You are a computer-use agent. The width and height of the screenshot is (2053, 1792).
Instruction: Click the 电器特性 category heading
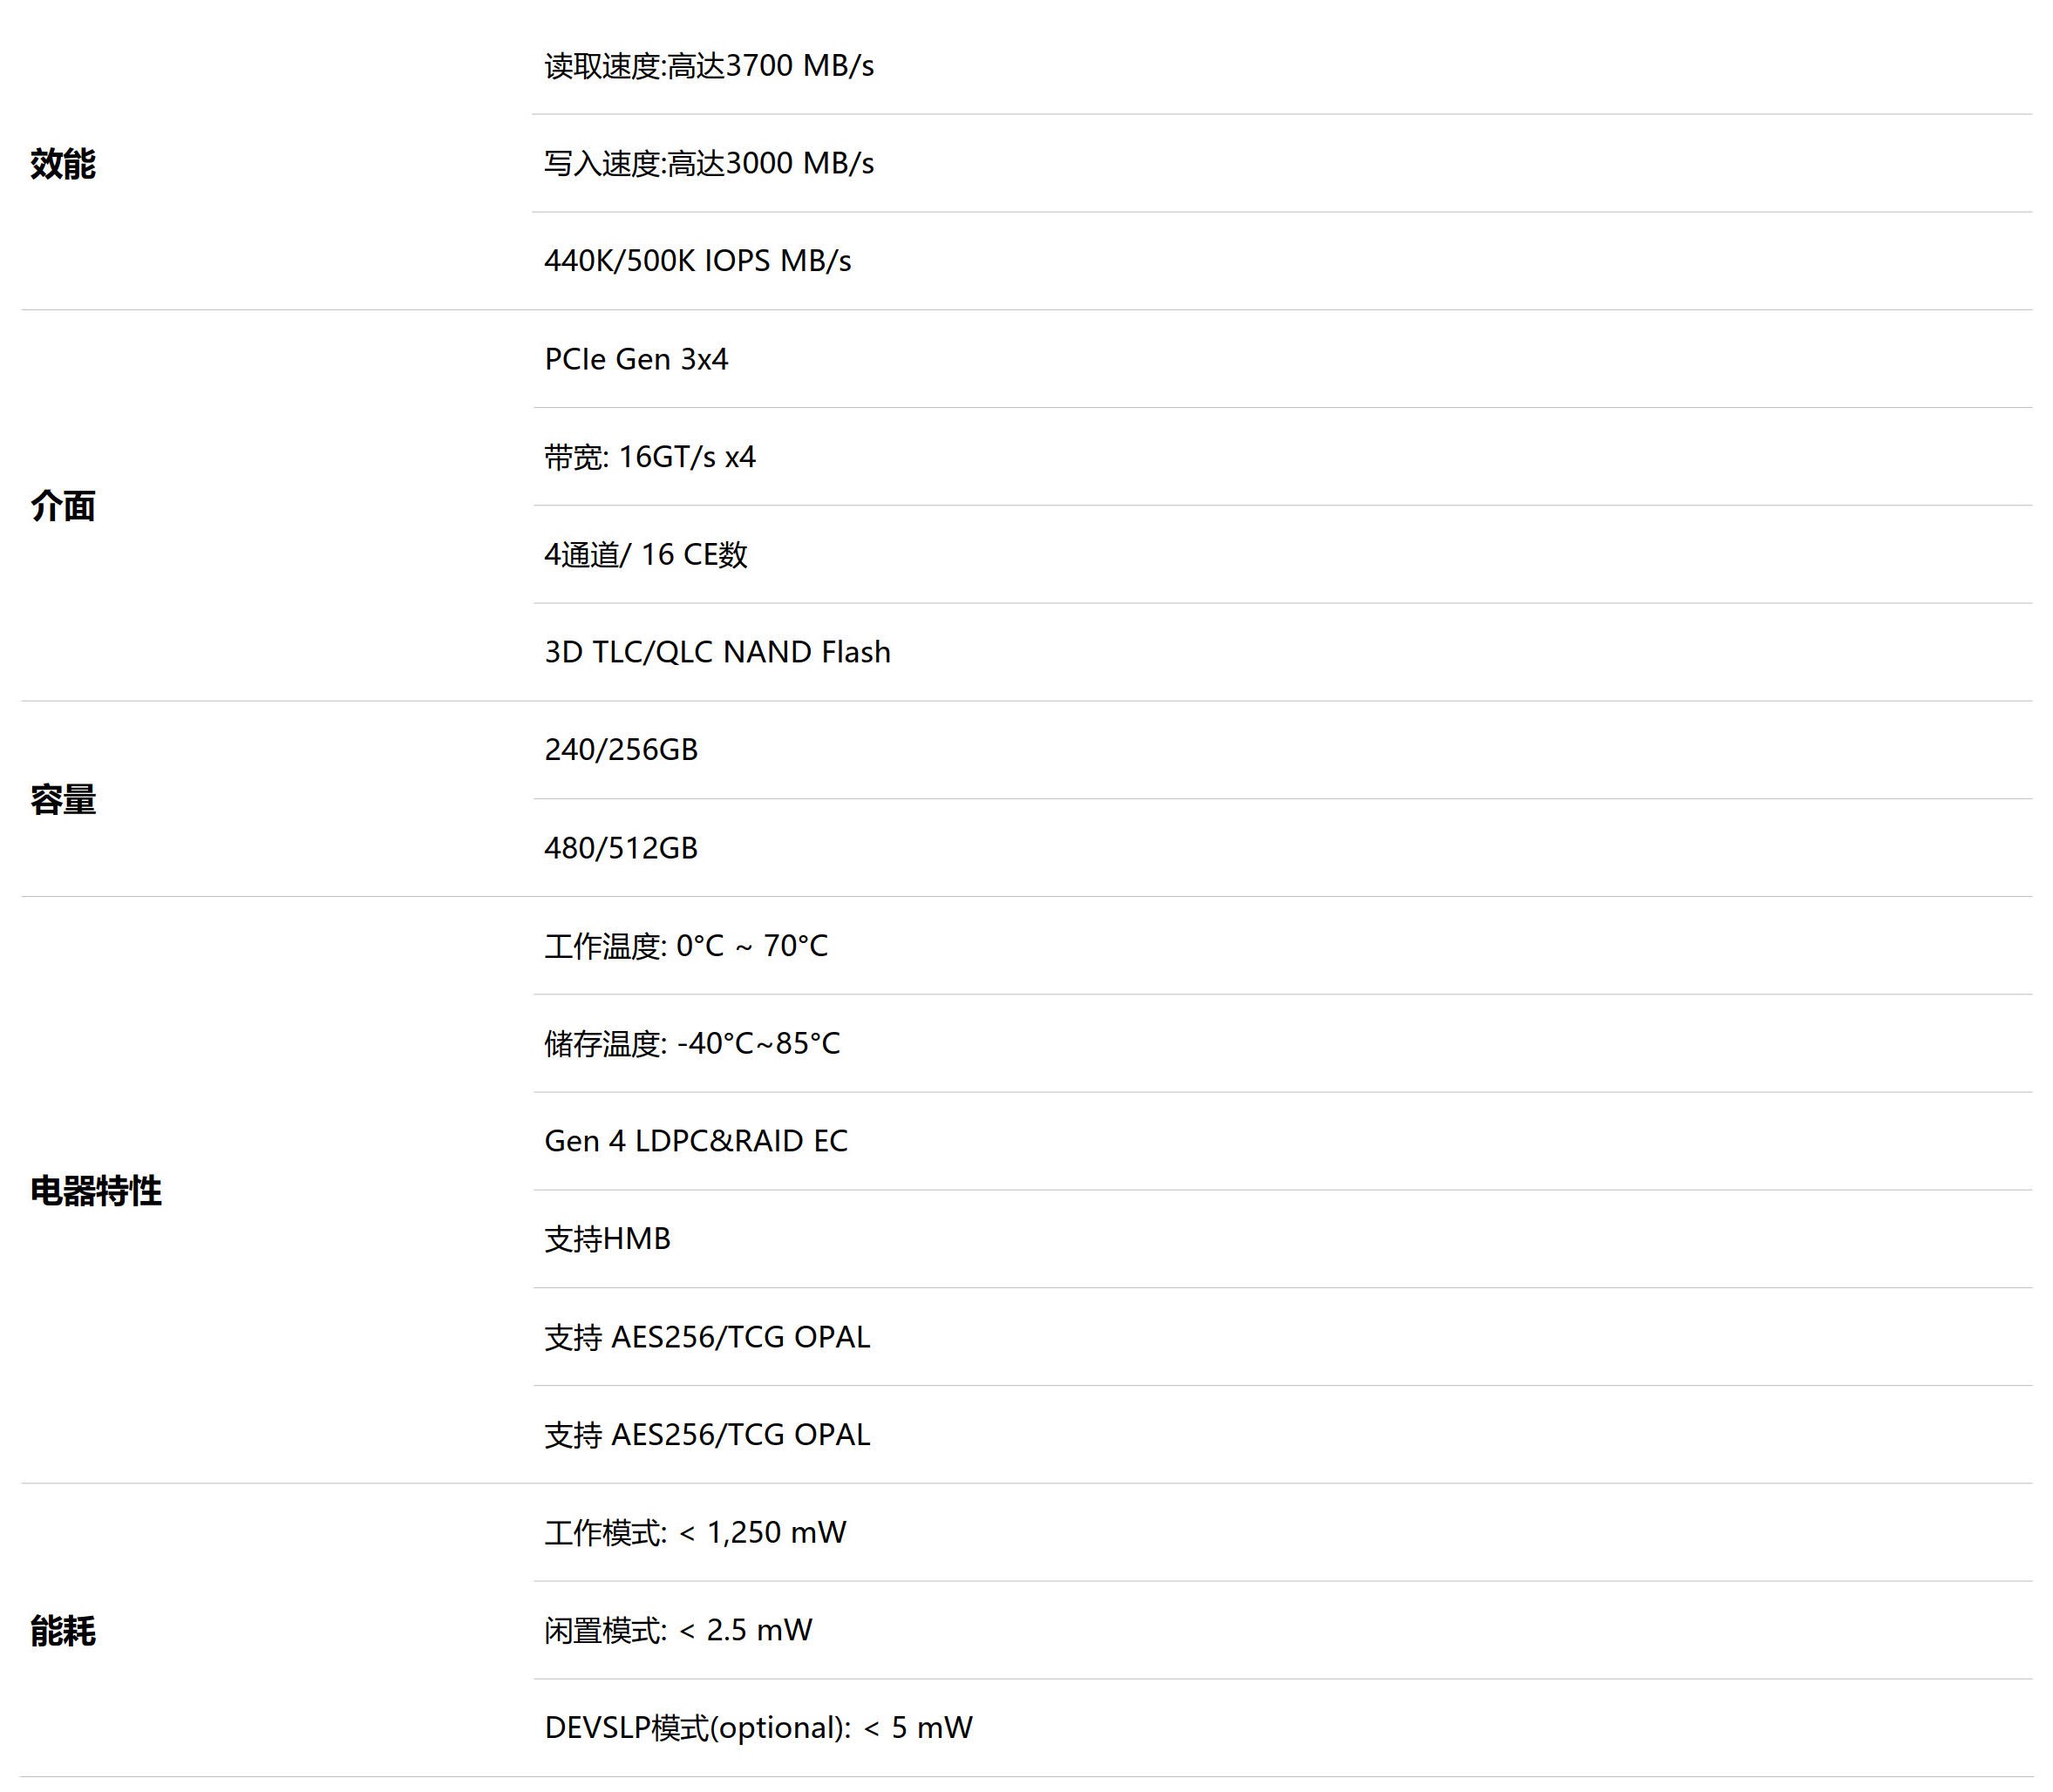pos(95,1191)
